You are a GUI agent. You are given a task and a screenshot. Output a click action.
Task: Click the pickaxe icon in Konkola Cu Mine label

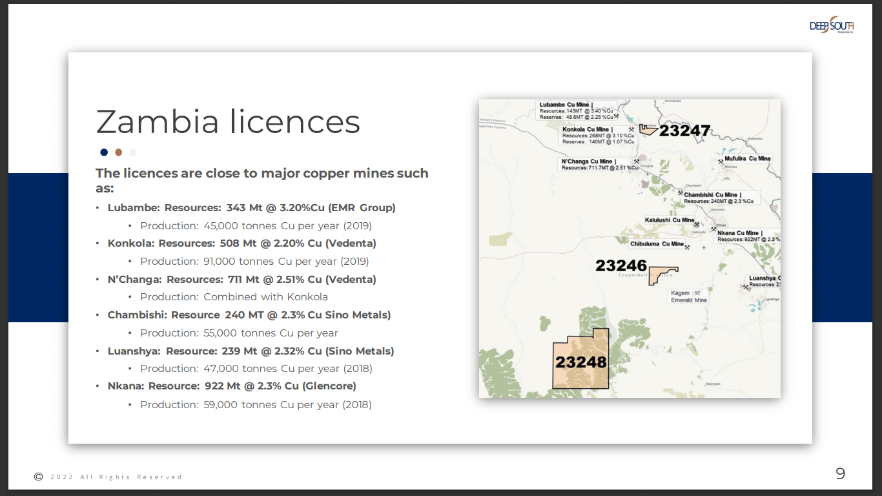631,129
